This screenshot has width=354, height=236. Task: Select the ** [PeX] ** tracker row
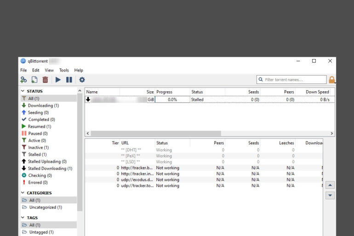204,156
